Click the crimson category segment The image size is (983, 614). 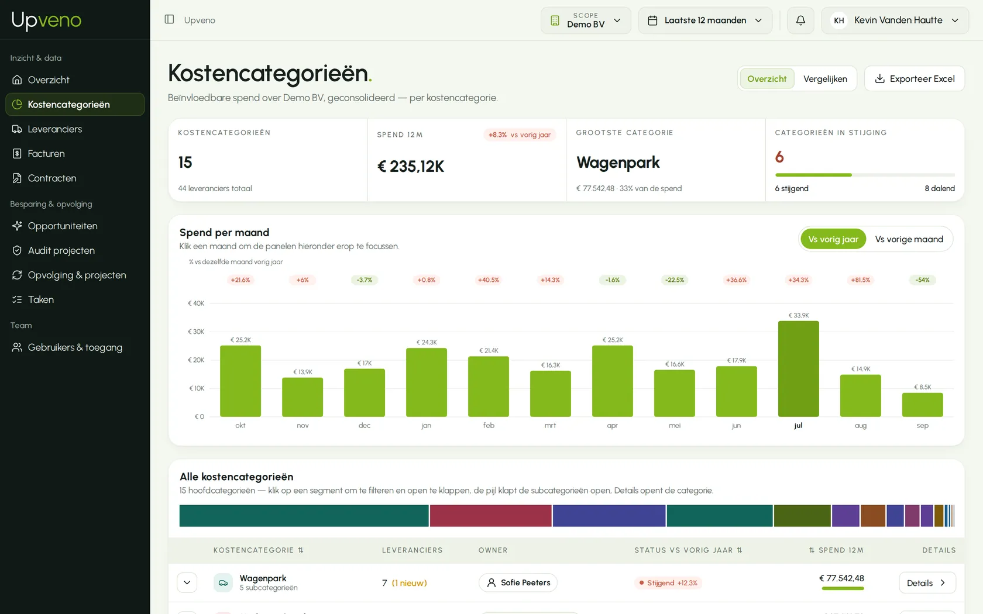490,516
